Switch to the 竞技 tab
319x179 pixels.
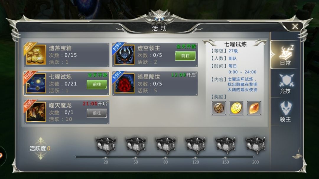tap(285, 84)
